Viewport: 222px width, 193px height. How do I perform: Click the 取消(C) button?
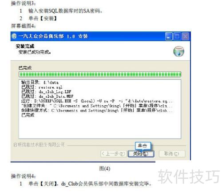click(172, 154)
